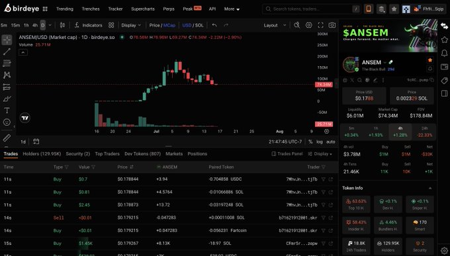The height and width of the screenshot is (256, 450).
Task: Redo the chart action
Action: point(226,25)
